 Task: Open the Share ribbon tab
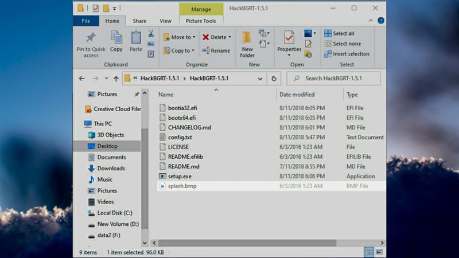139,21
